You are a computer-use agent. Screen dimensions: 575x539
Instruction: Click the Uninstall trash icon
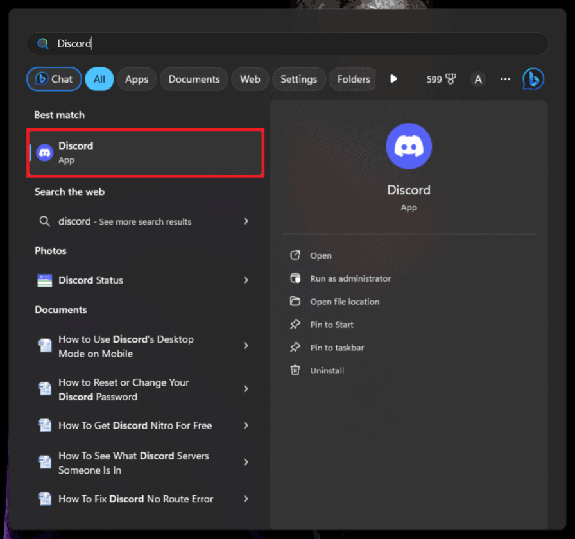[295, 370]
